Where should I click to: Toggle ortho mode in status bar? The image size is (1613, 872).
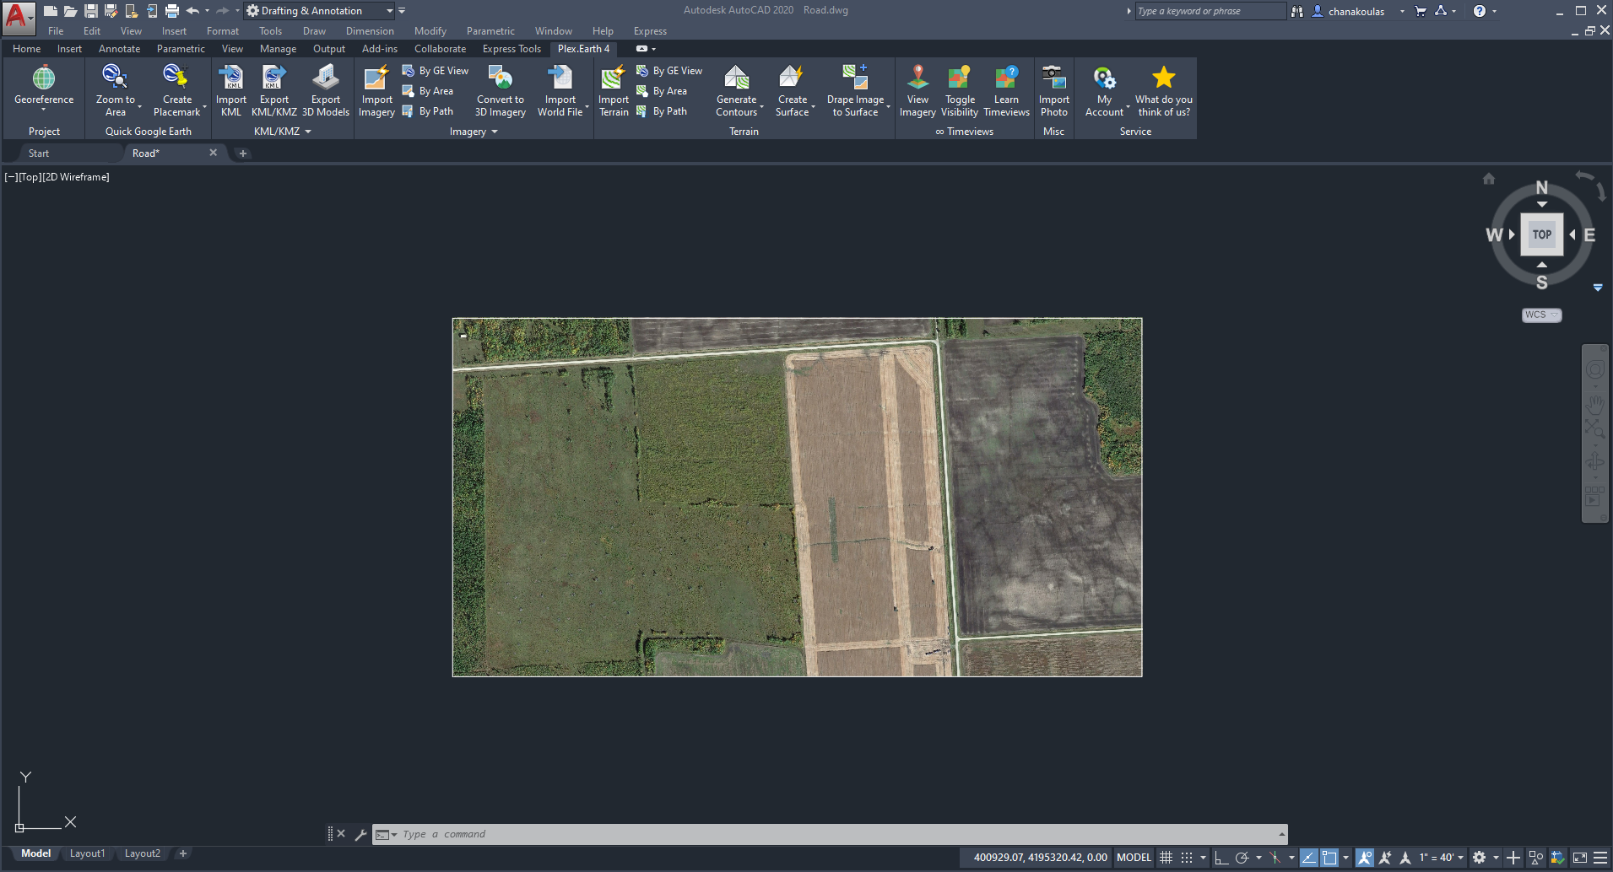pyautogui.click(x=1221, y=858)
